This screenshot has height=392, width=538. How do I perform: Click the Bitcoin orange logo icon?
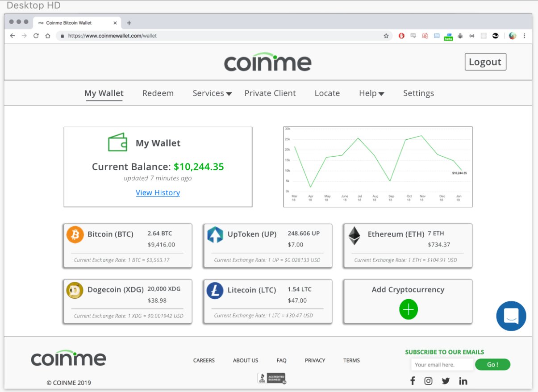click(x=75, y=234)
